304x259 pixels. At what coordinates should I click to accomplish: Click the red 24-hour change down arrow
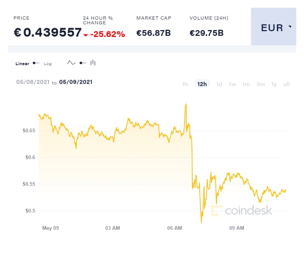(85, 35)
